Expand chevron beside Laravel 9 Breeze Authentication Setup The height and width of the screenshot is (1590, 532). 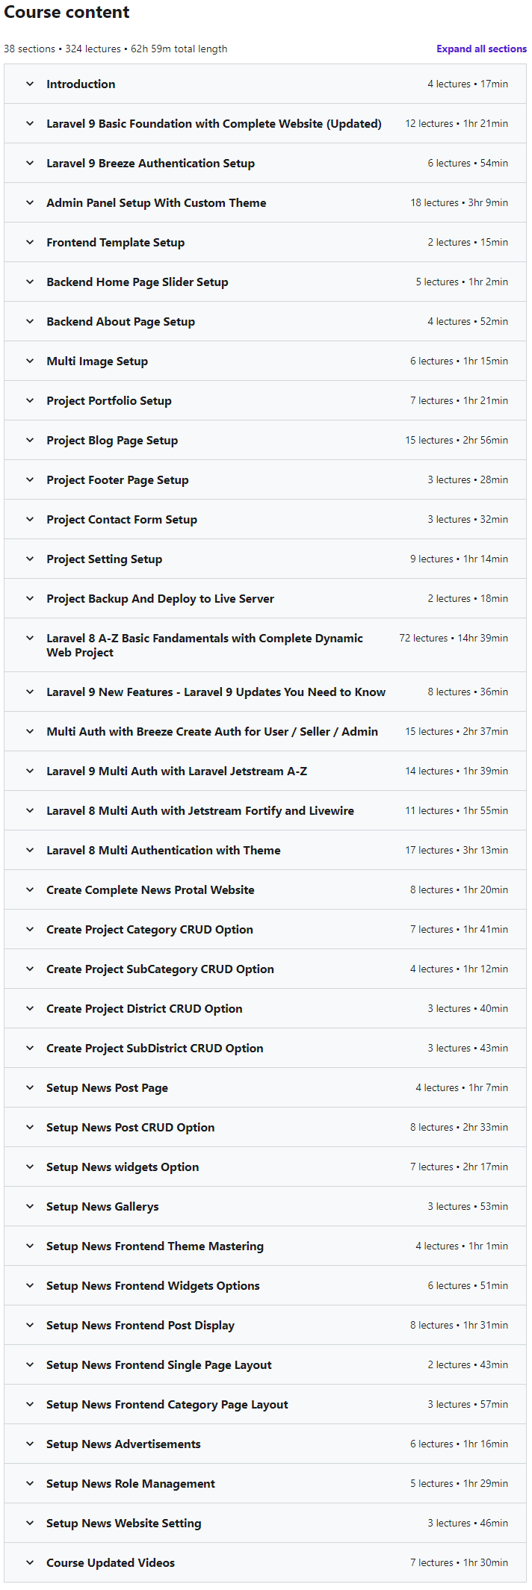[x=30, y=163]
